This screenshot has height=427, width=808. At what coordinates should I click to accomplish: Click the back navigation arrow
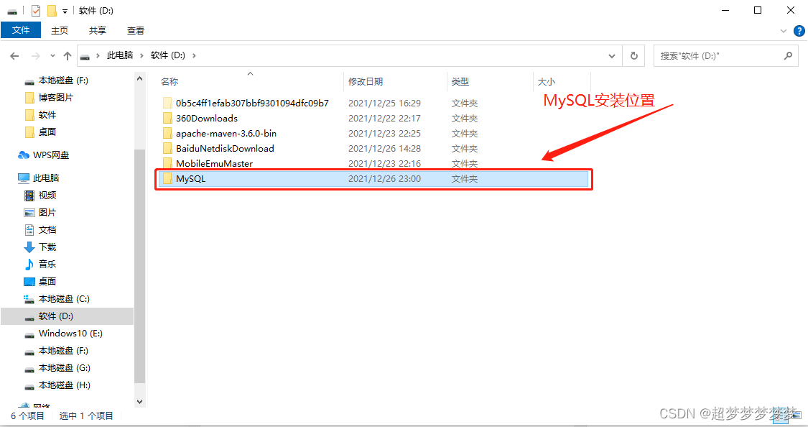coord(14,55)
